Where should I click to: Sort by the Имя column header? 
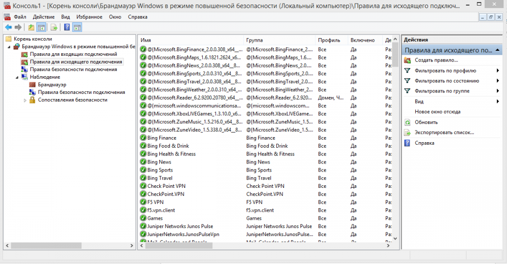pos(191,40)
